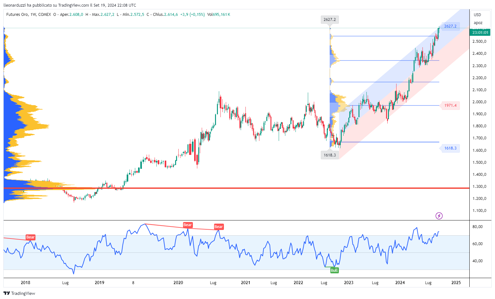Click the green Bull label on RSI

point(334,270)
